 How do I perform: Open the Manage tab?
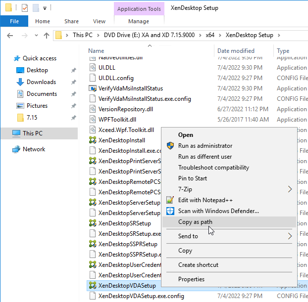[139, 21]
